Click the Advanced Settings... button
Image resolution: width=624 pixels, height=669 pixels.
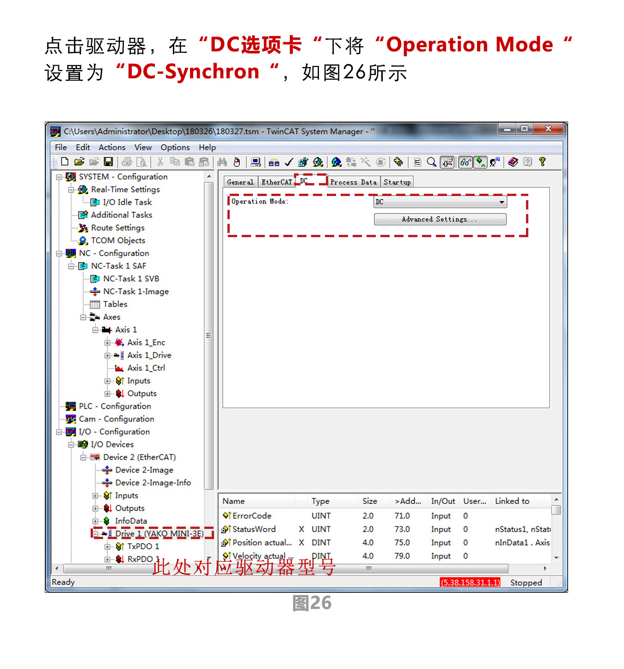440,219
